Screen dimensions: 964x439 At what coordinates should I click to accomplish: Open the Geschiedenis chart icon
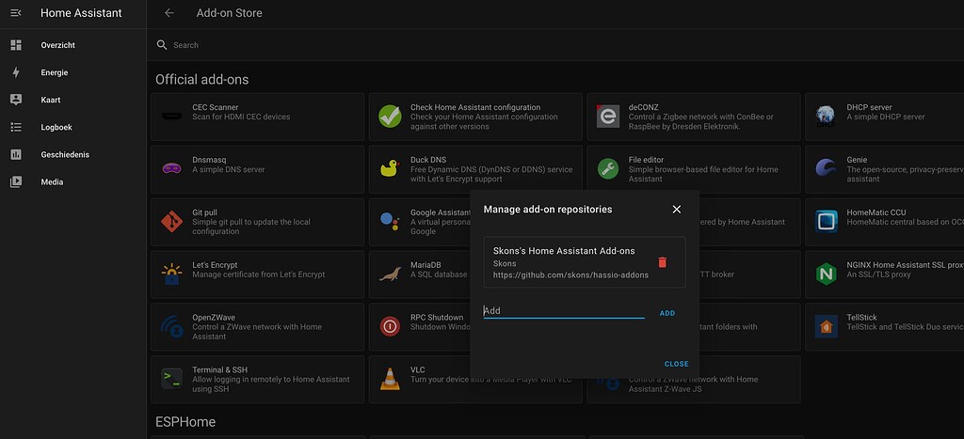(16, 155)
